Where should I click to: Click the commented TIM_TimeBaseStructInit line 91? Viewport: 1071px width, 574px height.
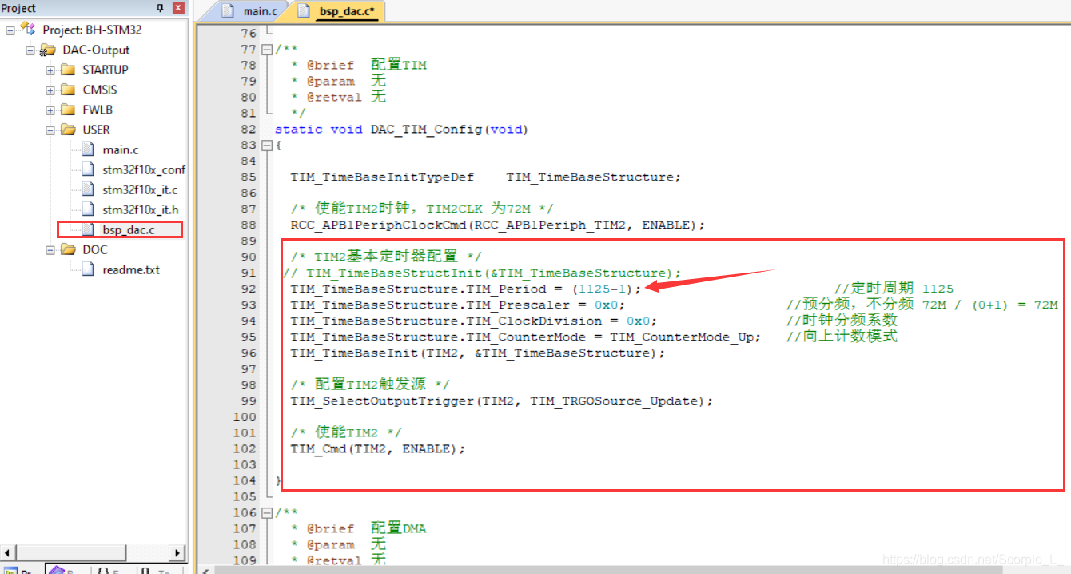(x=483, y=273)
